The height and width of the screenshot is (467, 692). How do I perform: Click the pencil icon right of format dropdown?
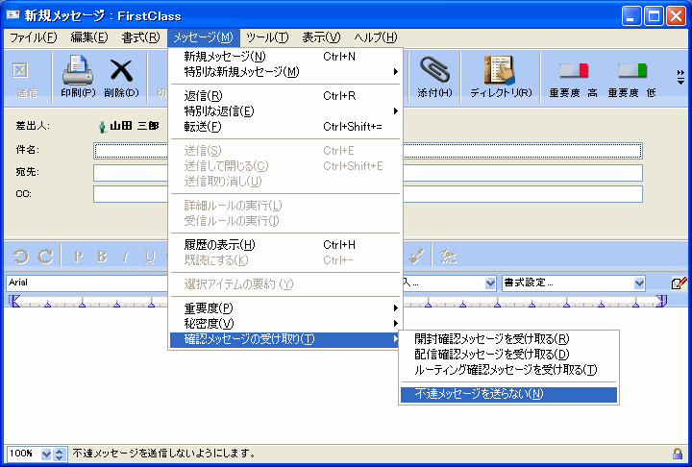click(679, 283)
